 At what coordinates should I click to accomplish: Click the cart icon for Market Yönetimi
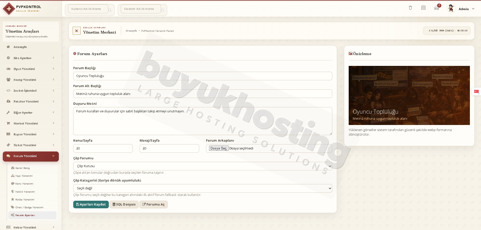point(8,123)
